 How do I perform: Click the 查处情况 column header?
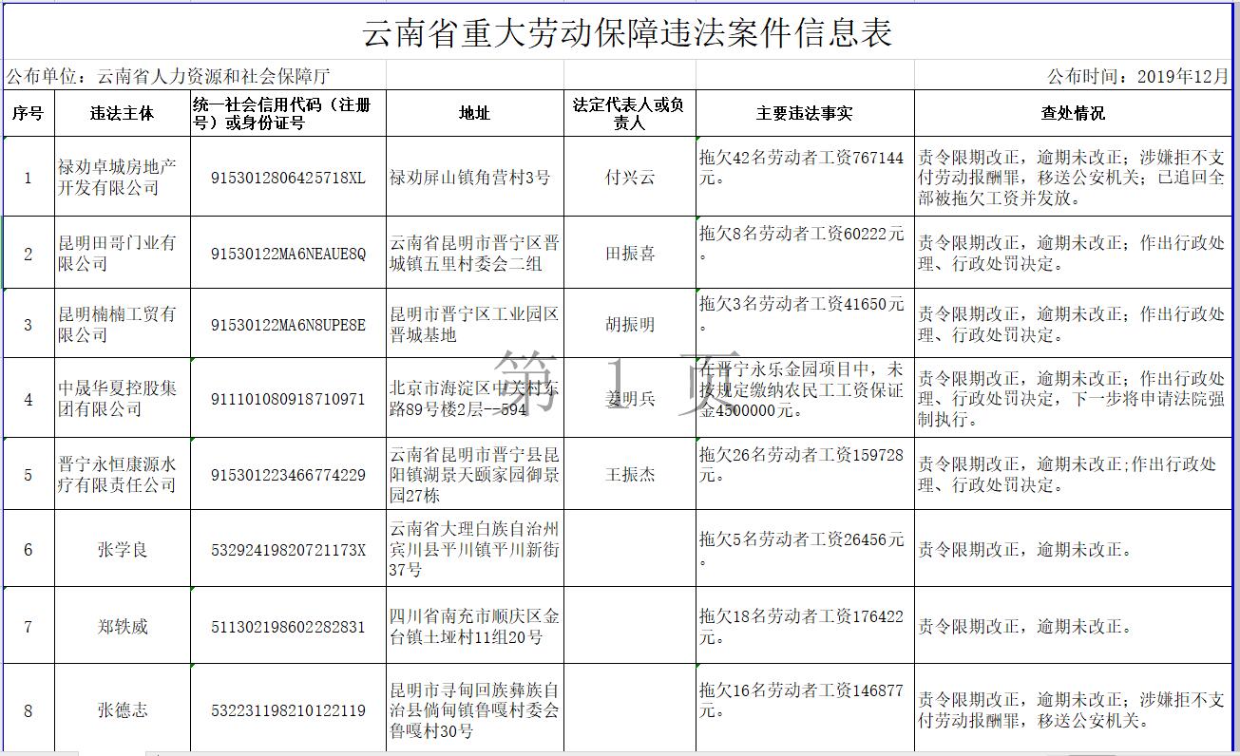coord(1073,113)
